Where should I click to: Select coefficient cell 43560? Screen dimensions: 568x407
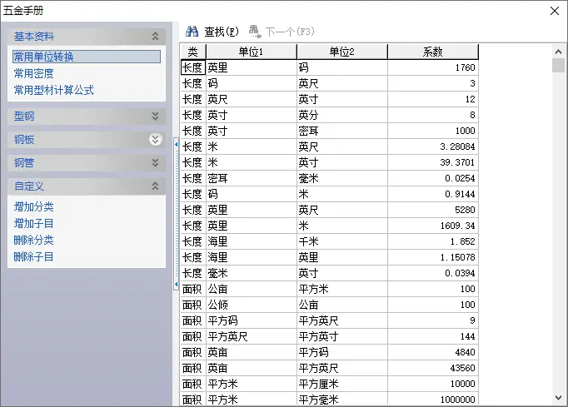(x=433, y=368)
